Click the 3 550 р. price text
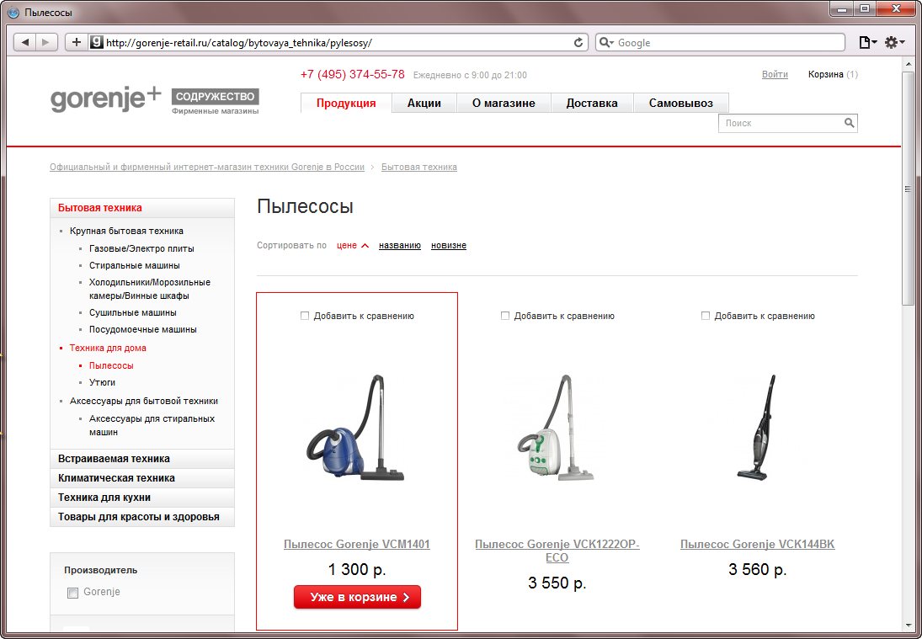Image resolution: width=922 pixels, height=639 pixels. coord(557,583)
